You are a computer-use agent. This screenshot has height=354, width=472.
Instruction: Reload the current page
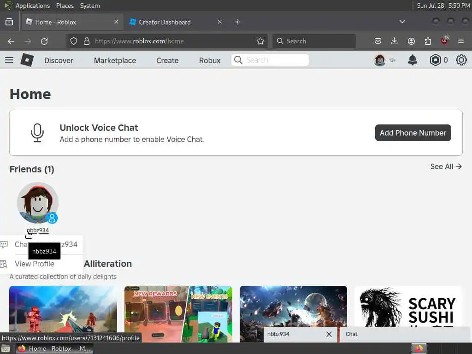click(44, 41)
